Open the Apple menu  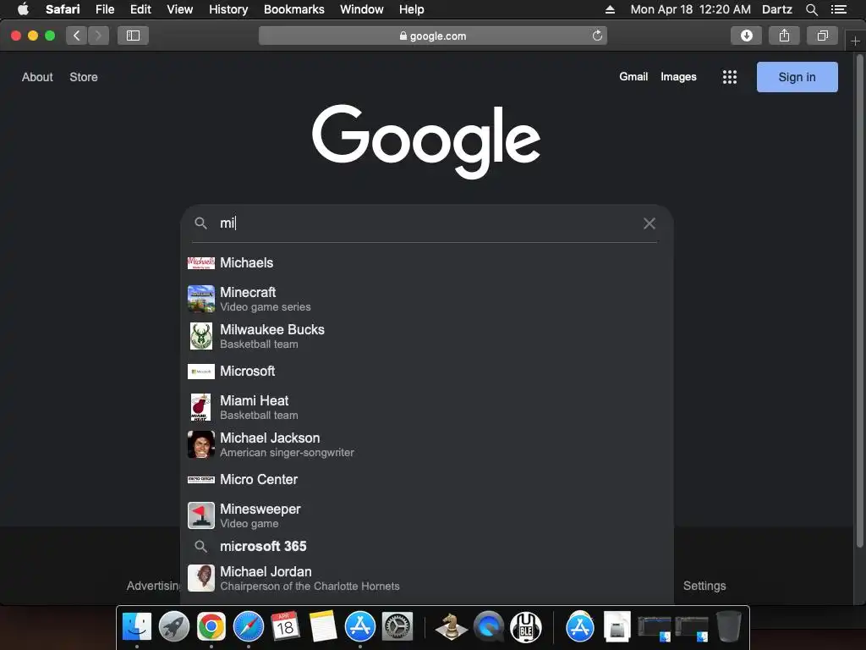(23, 9)
